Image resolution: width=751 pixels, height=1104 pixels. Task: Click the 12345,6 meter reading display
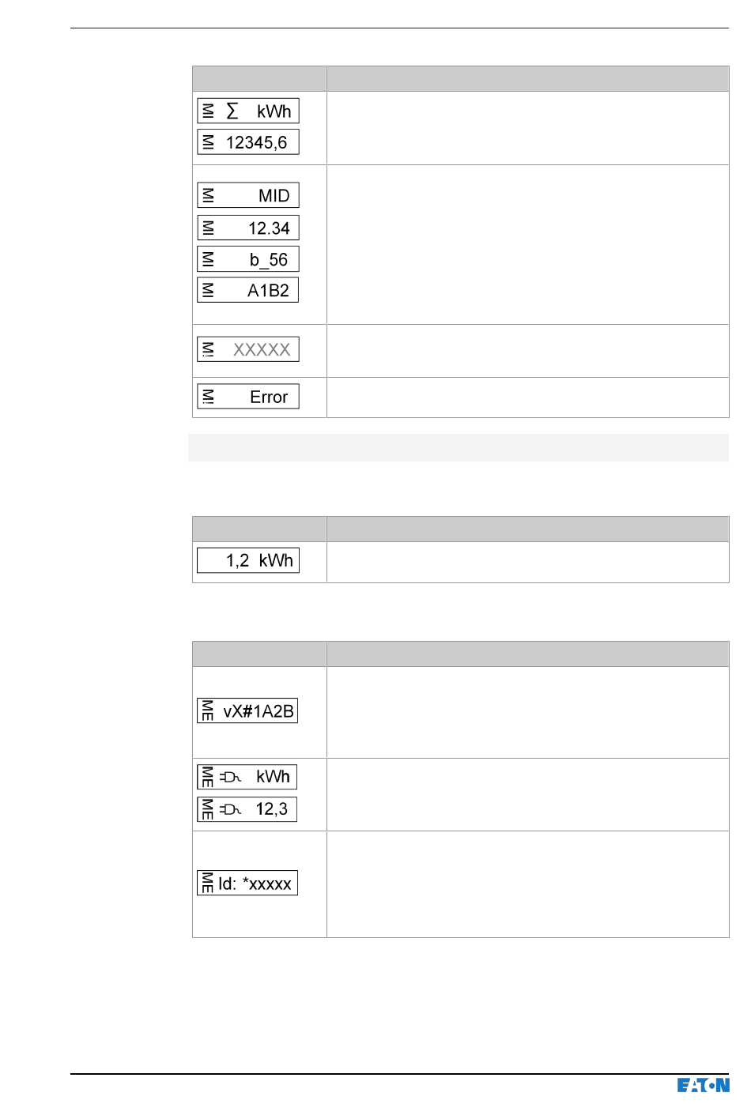pyautogui.click(x=248, y=142)
